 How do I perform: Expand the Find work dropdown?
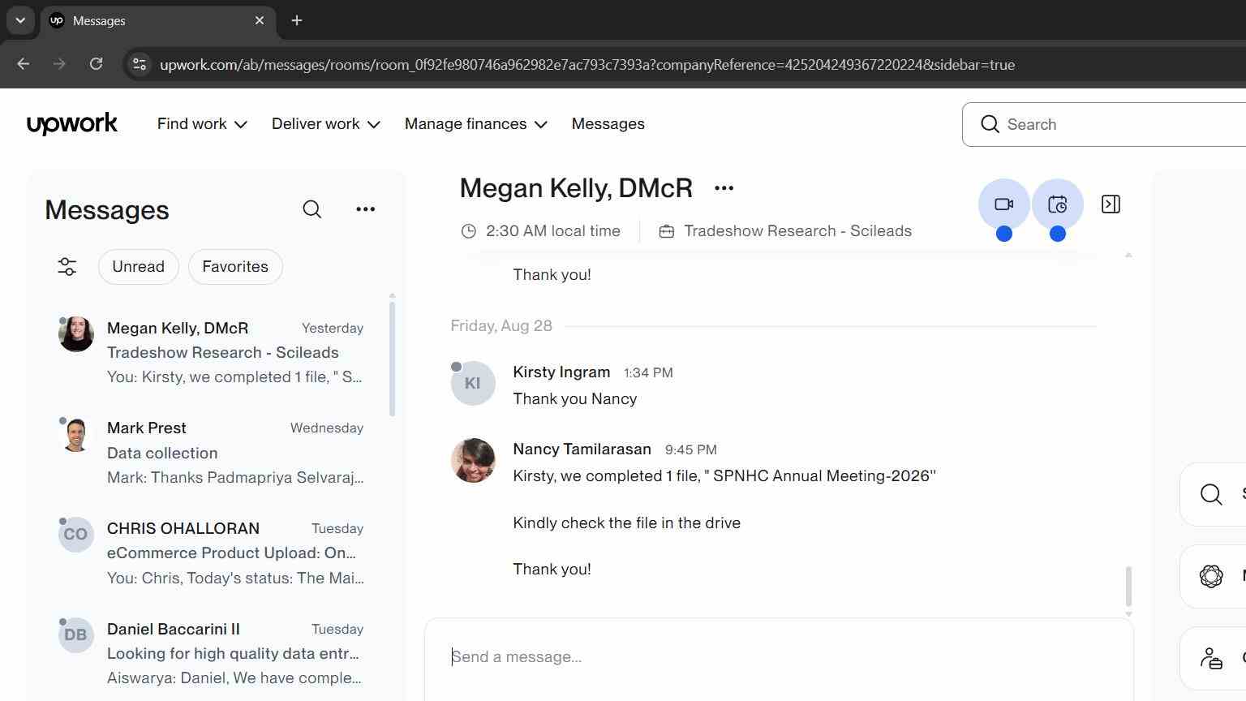(x=202, y=124)
